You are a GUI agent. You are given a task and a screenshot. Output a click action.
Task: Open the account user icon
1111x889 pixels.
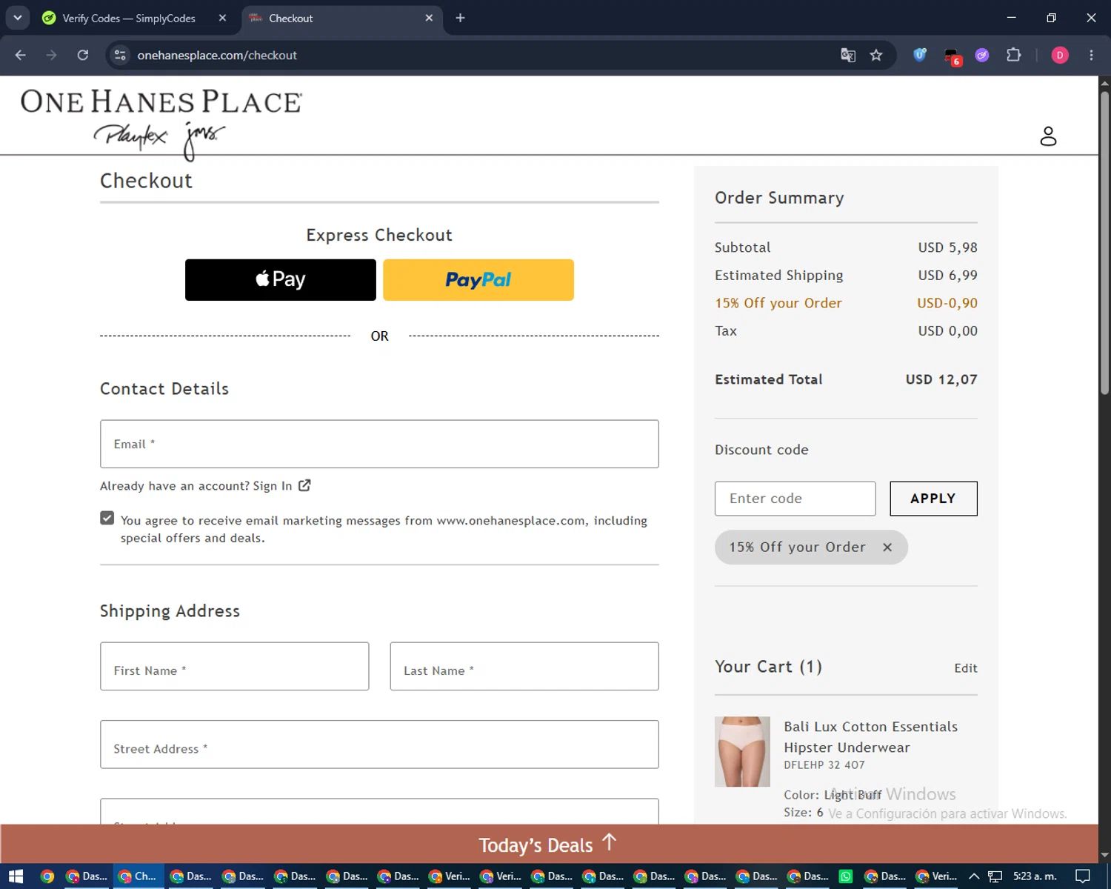tap(1048, 136)
